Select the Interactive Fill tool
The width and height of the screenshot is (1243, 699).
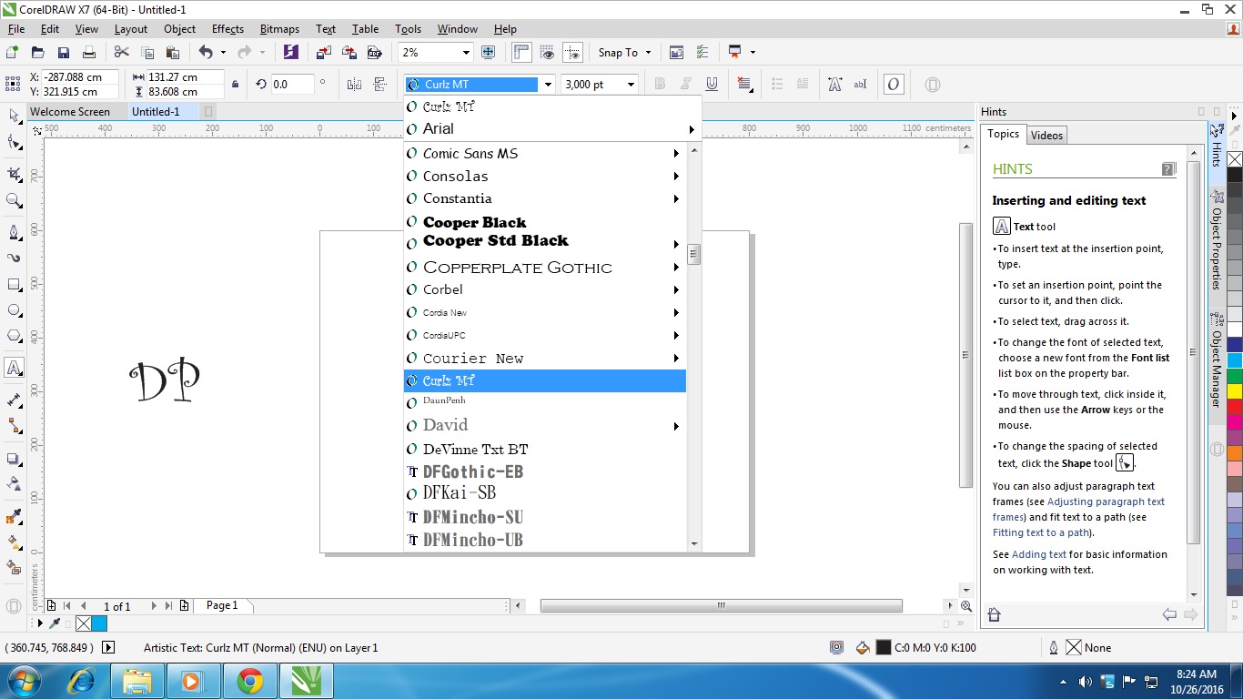tap(14, 542)
